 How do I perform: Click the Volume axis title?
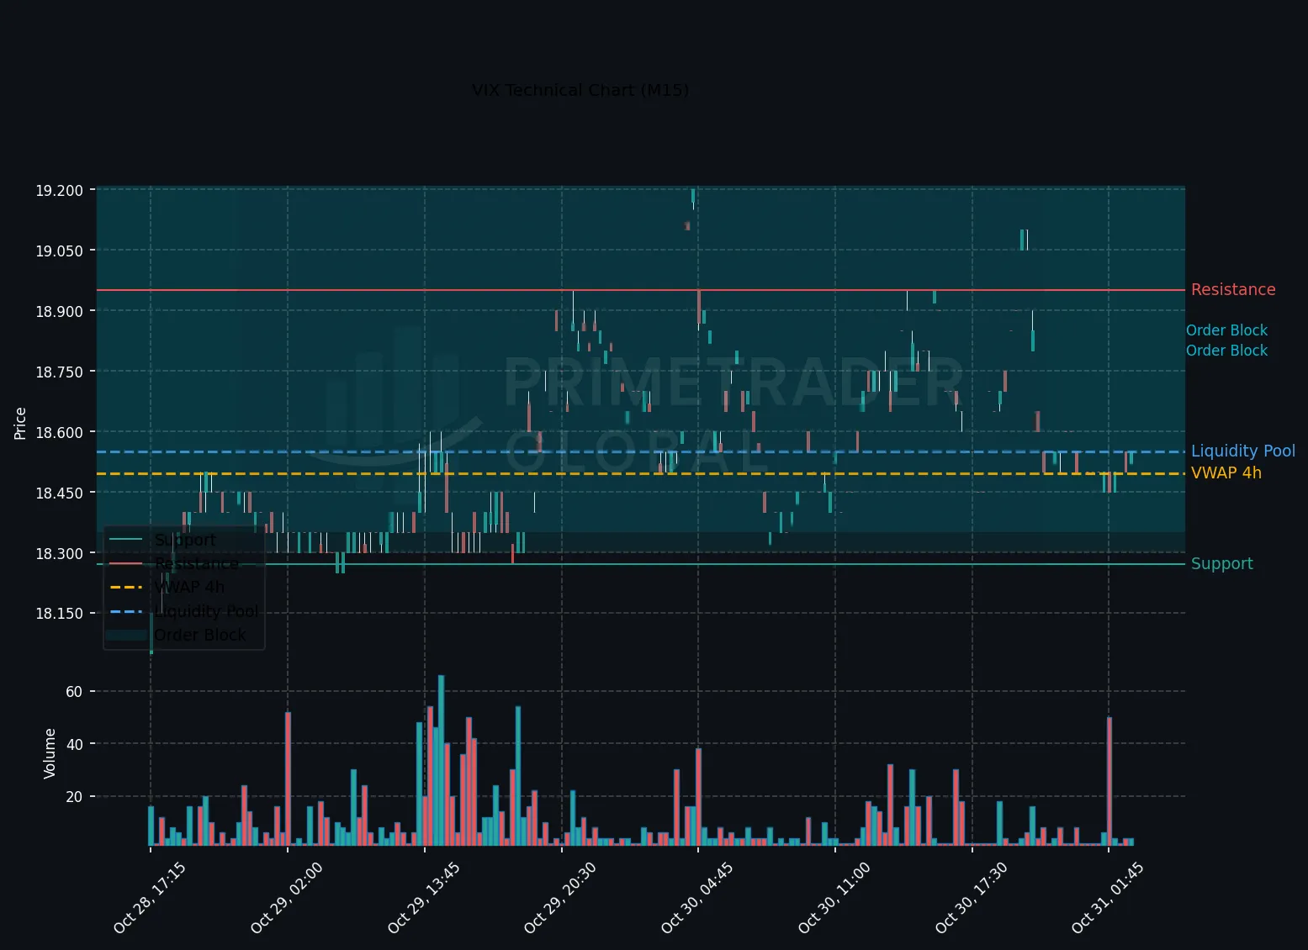pos(50,753)
